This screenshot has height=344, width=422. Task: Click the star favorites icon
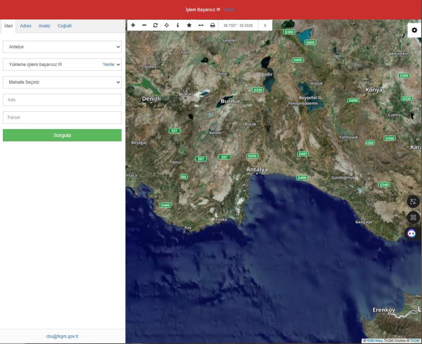pyautogui.click(x=189, y=25)
